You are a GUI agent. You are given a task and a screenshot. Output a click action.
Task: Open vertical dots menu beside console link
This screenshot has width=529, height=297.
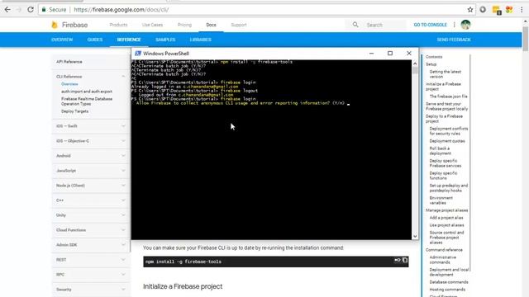tap(454, 25)
